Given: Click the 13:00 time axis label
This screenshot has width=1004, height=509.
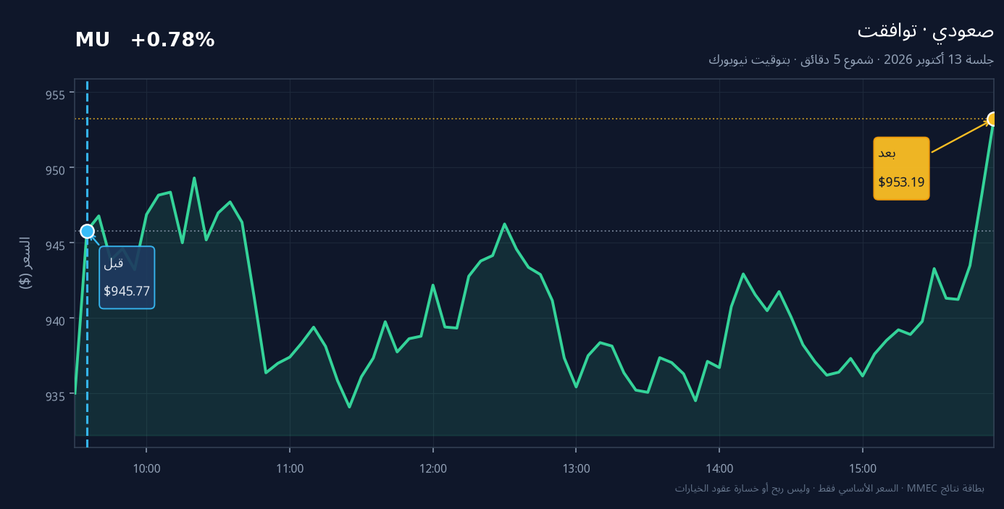Looking at the screenshot, I should pos(576,468).
